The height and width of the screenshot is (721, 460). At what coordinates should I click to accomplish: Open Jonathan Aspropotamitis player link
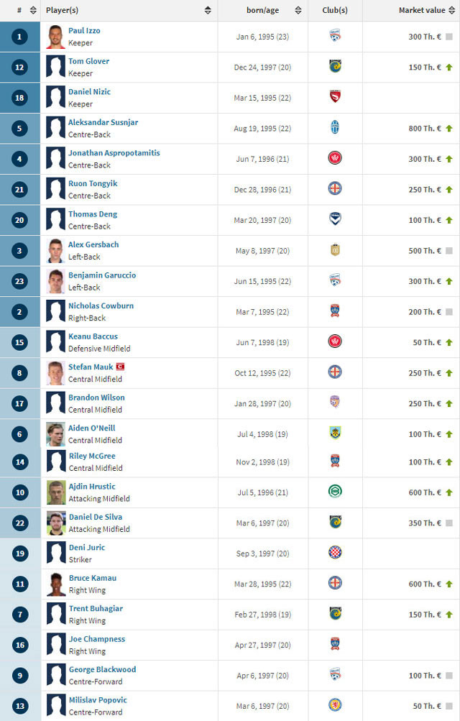coord(114,152)
